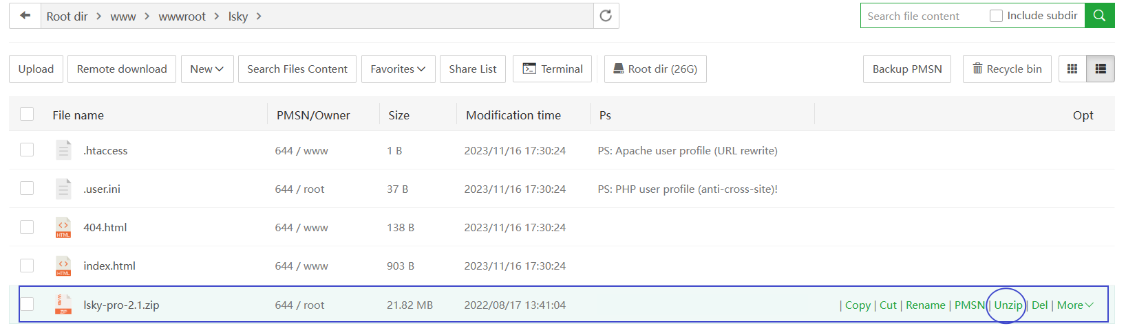Viewport: 1126px width, 328px height.
Task: Switch to list view layout
Action: (x=1101, y=69)
